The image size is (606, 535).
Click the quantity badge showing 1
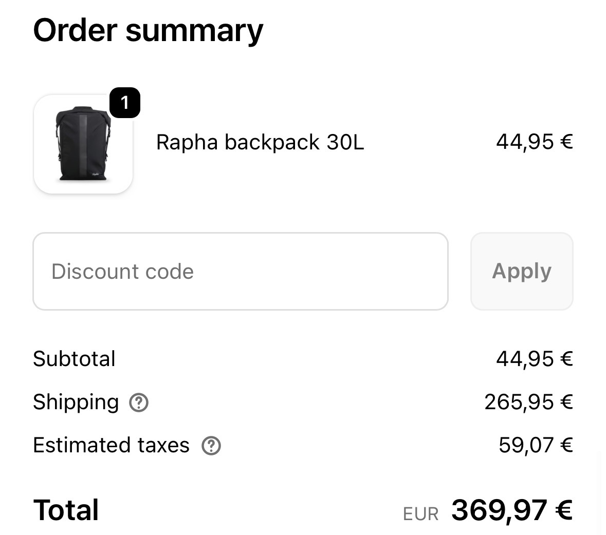[124, 103]
